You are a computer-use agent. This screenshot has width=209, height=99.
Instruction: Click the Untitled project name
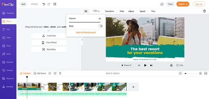34,4
